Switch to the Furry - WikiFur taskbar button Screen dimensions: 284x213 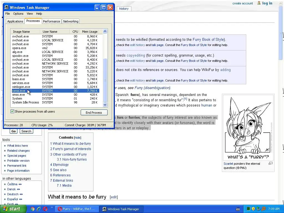pyautogui.click(x=77, y=209)
